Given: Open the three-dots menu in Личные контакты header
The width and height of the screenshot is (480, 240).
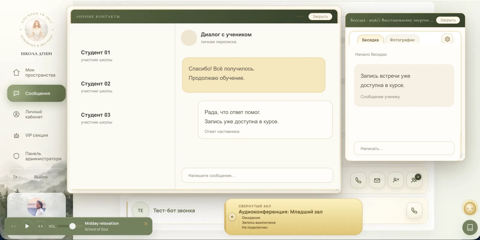Looking at the screenshot, I should click(300, 16).
